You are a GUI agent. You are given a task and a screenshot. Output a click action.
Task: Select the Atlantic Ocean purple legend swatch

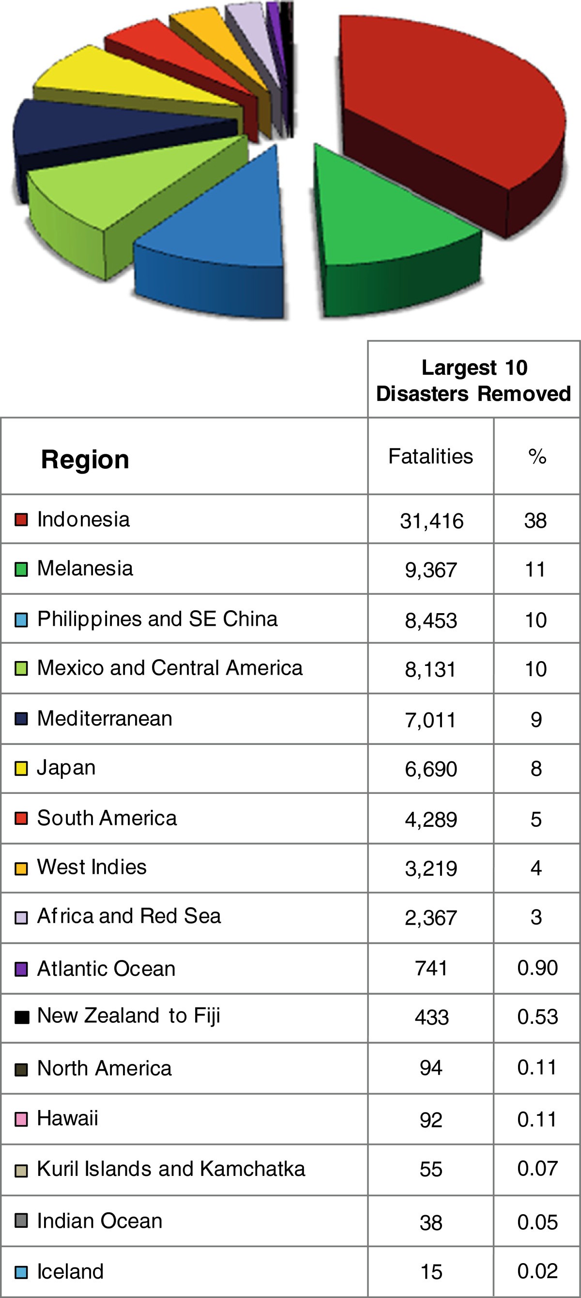[x=21, y=969]
